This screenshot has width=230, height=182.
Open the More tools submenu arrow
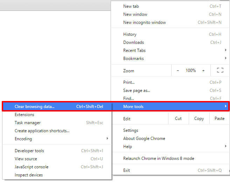tap(225, 106)
